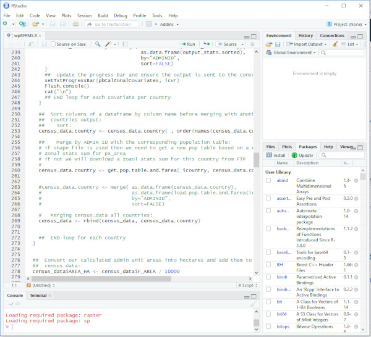Screen dimensions: 371x337
Task: Open the (Untitled) function navigator dropdown
Action: click(41, 286)
